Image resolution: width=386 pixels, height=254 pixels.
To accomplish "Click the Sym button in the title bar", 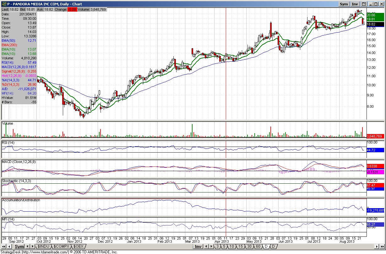I will [344, 4].
